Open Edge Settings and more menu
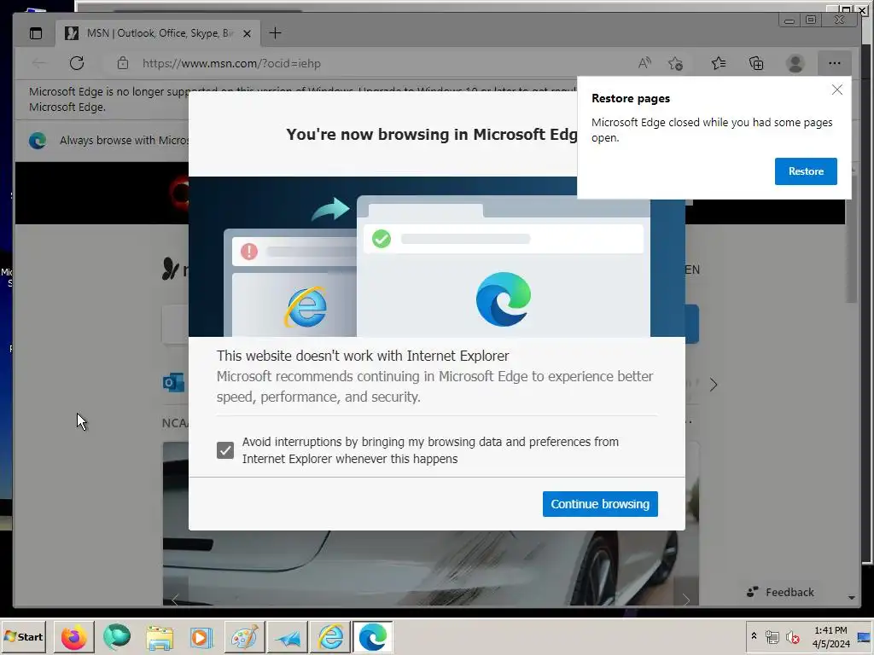This screenshot has width=874, height=655. 834,63
